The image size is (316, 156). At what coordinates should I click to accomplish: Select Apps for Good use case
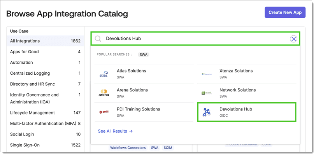pyautogui.click(x=46, y=52)
